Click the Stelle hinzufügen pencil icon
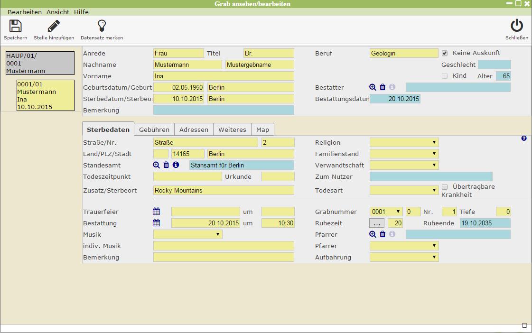This screenshot has height=333, width=532. [54, 26]
